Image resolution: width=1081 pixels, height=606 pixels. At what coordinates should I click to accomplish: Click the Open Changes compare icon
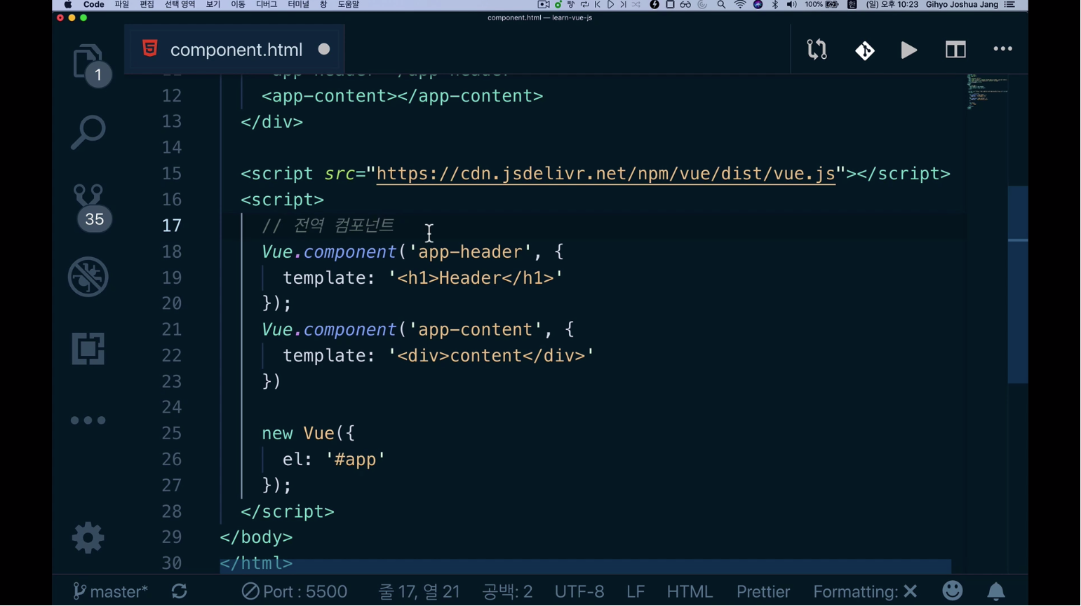(x=817, y=50)
